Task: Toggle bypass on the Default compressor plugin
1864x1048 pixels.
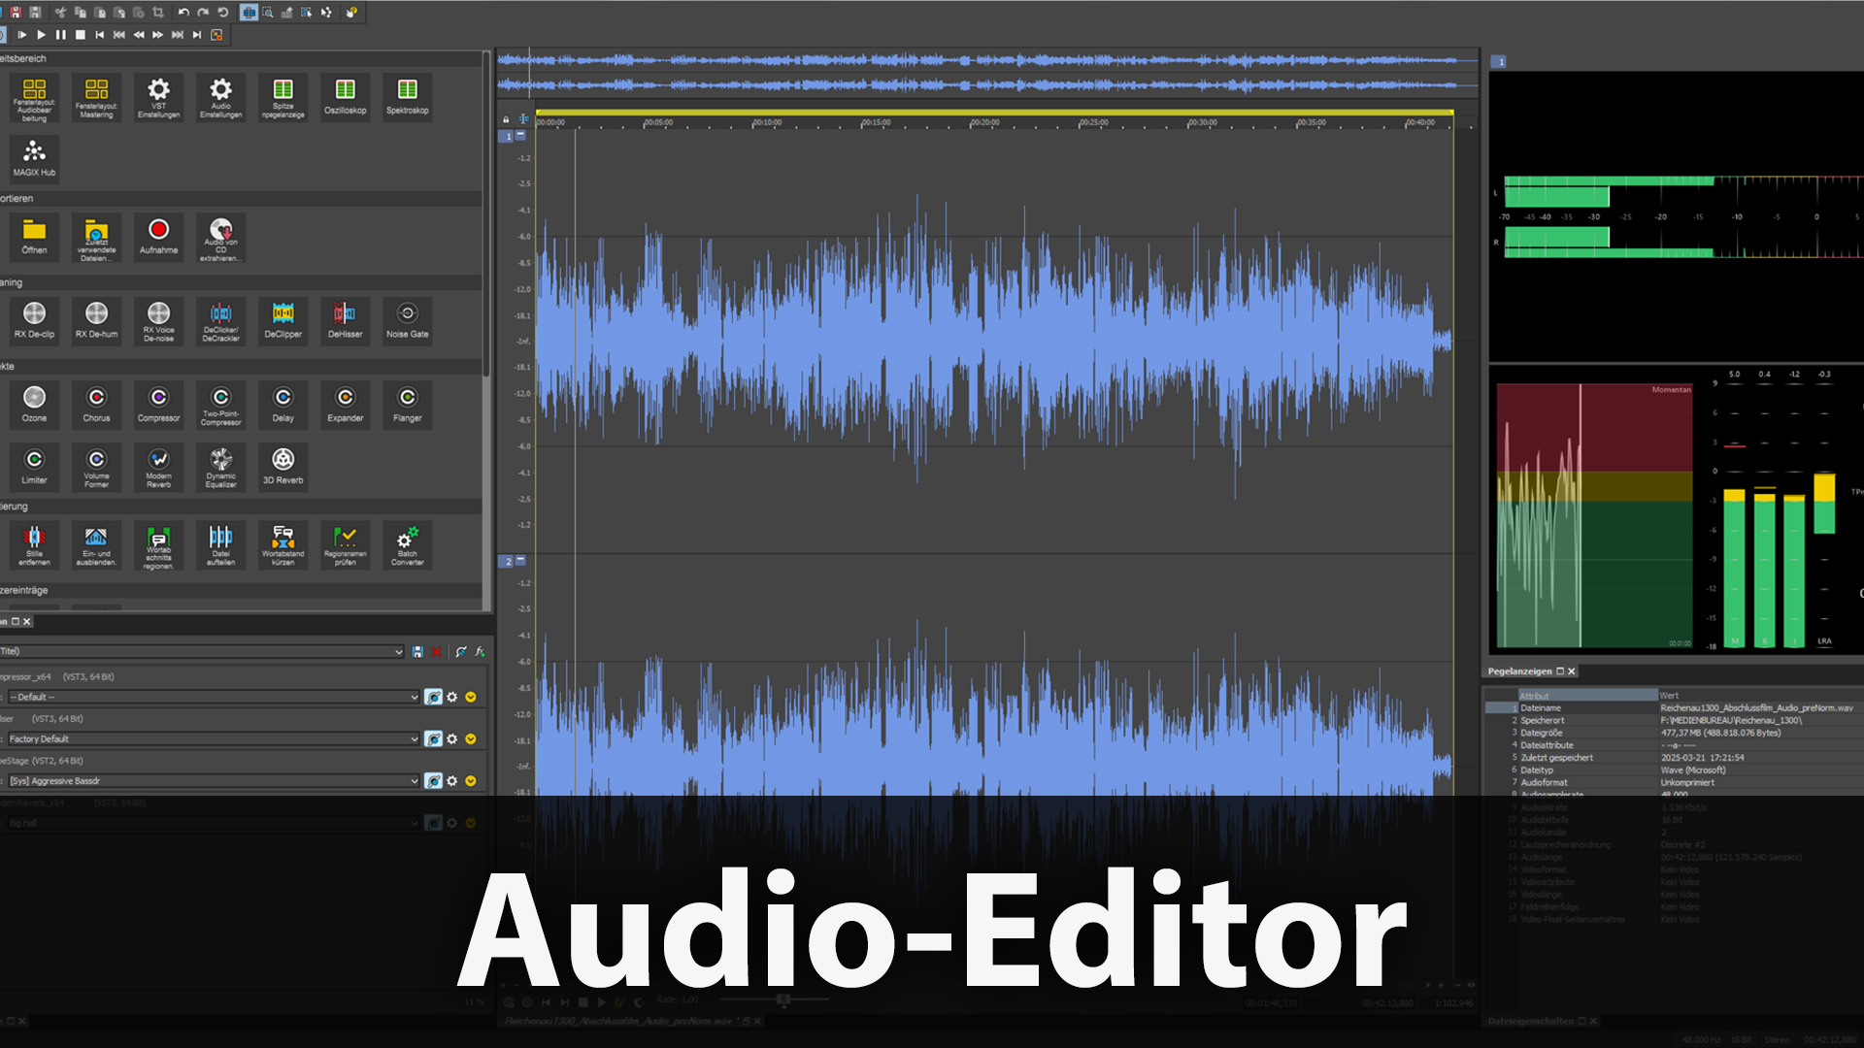Action: click(434, 697)
